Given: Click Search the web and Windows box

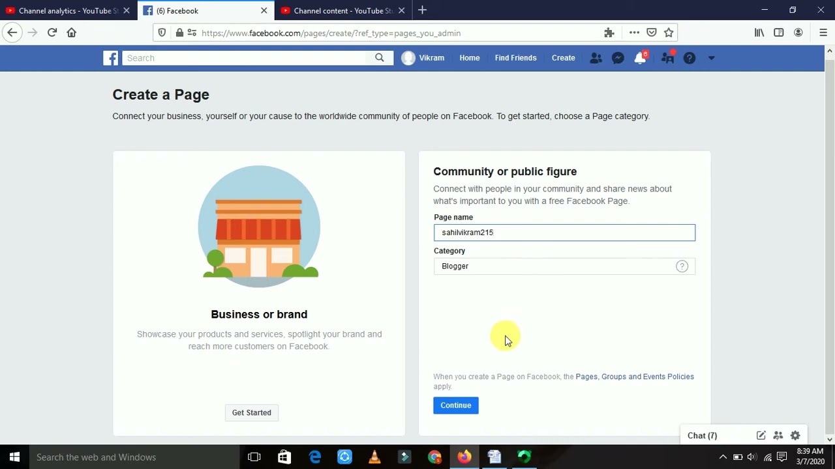Looking at the screenshot, I should tap(134, 457).
